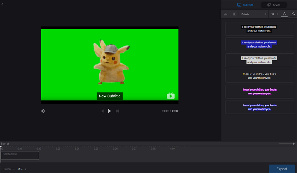
Task: Skip to next frame button
Action: pyautogui.click(x=118, y=111)
